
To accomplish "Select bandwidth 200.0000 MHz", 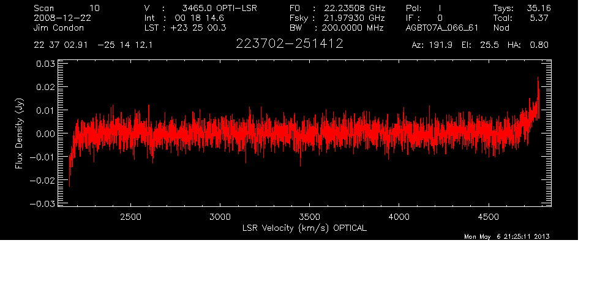I will (353, 28).
